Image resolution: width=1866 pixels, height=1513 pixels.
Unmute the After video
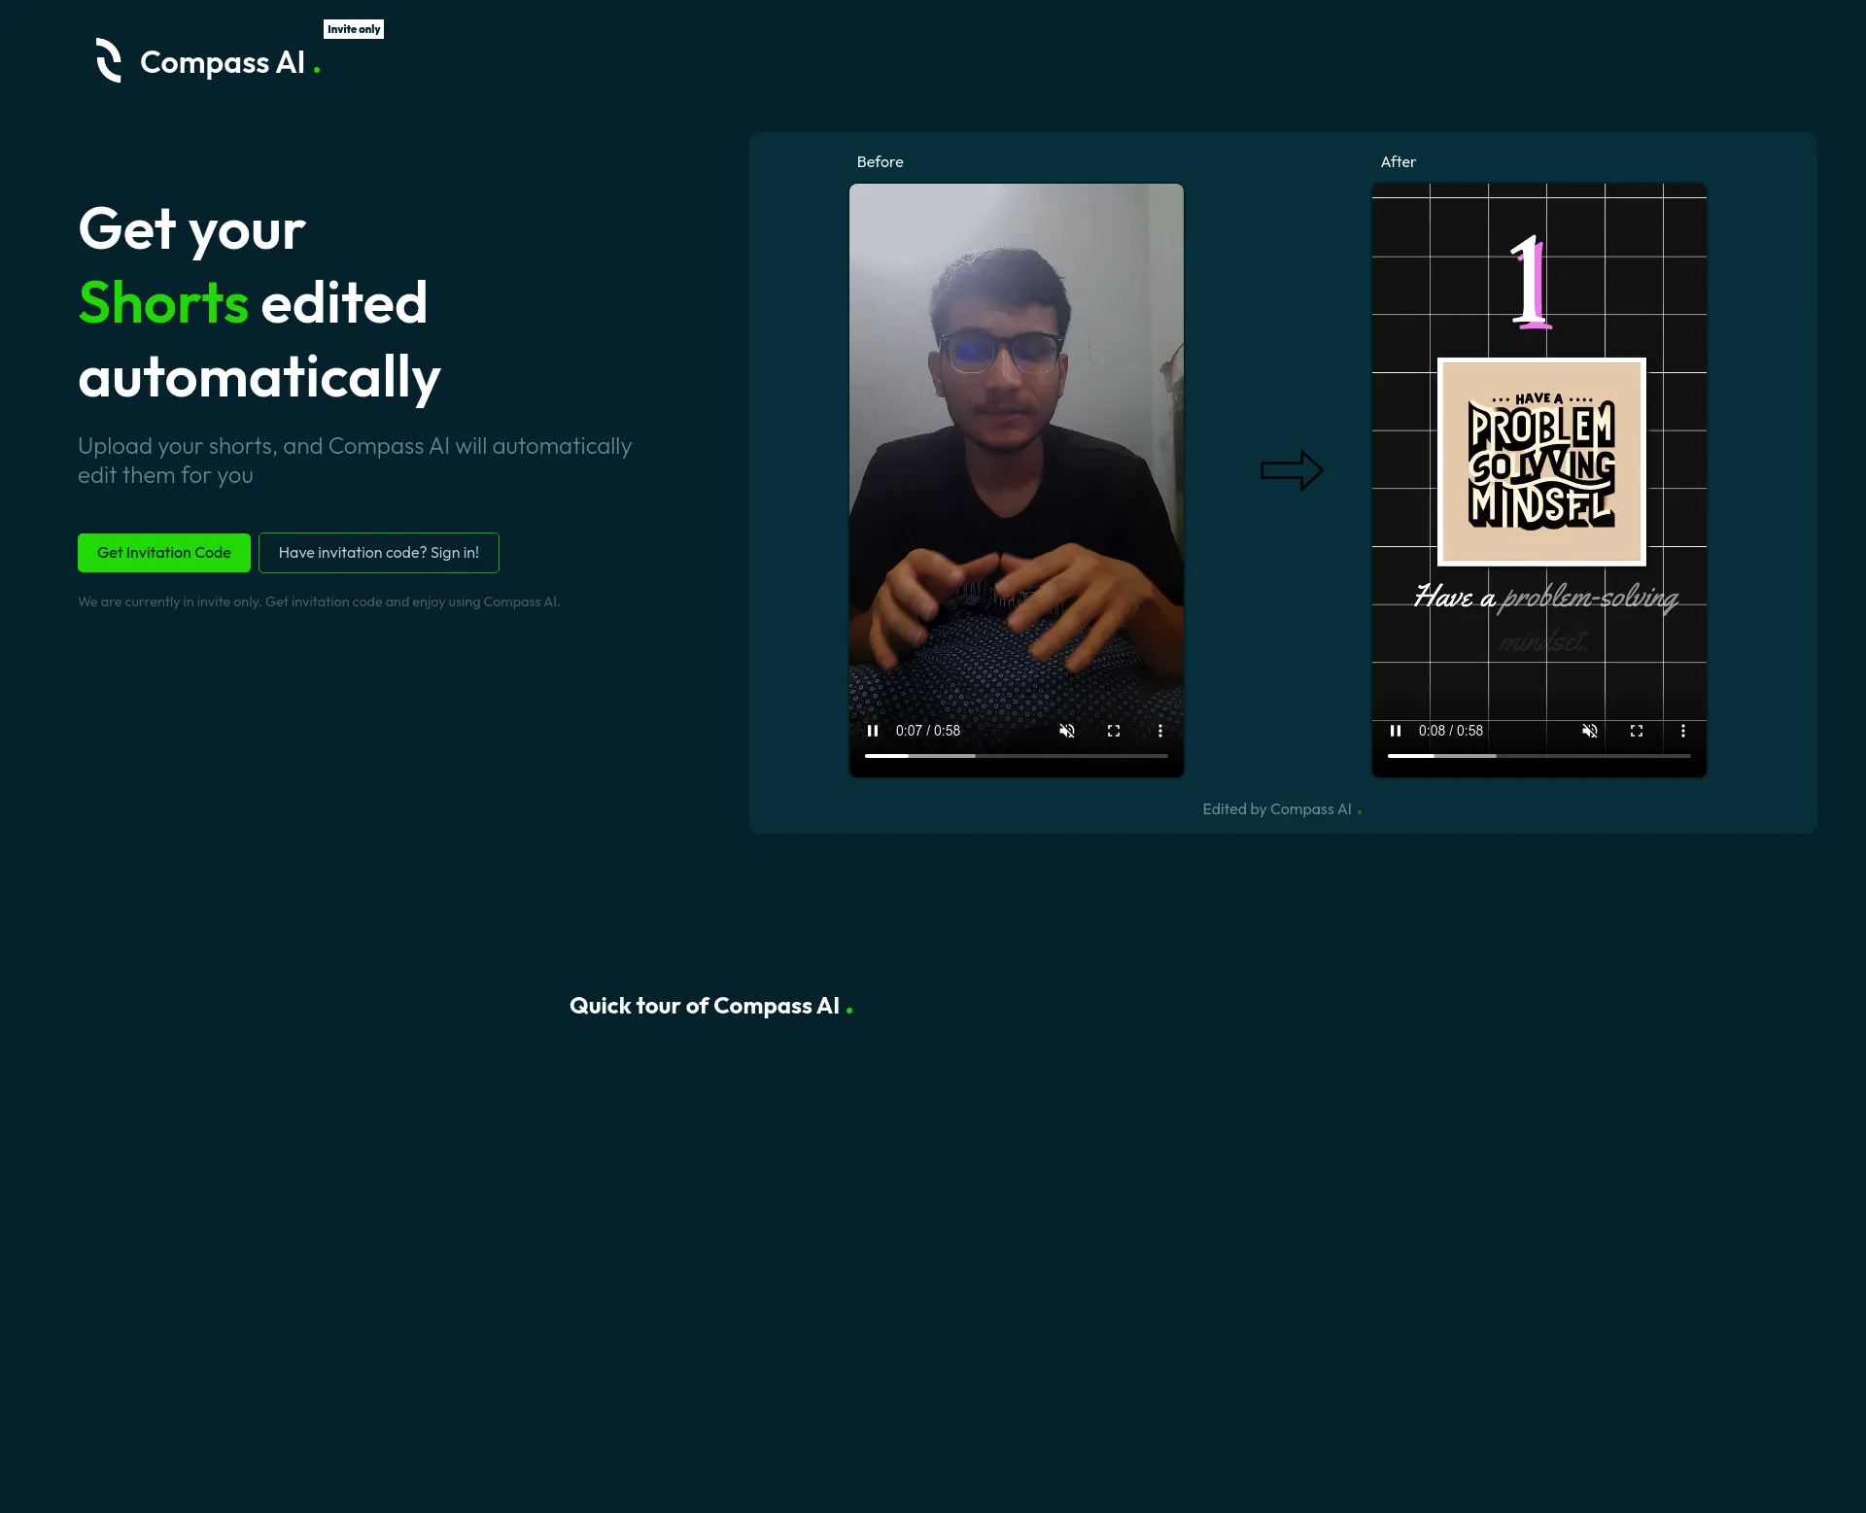pos(1590,731)
